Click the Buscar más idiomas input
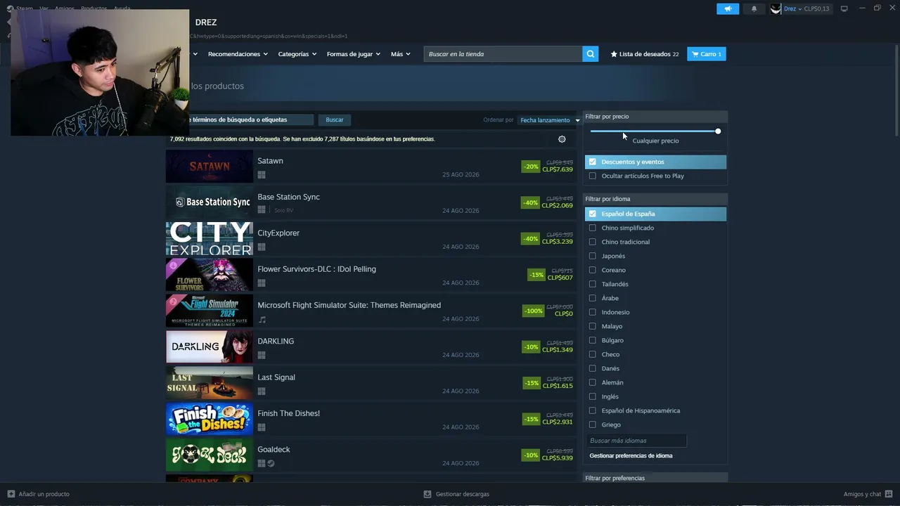900x506 pixels. [636, 441]
